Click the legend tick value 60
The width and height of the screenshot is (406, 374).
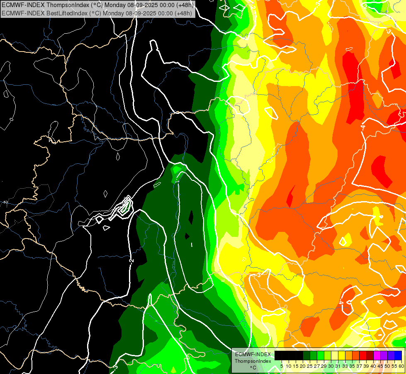pyautogui.click(x=401, y=366)
